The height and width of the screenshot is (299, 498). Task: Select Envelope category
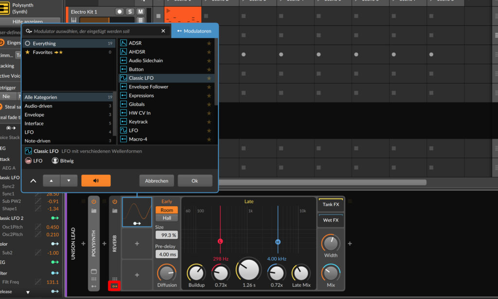click(x=68, y=115)
